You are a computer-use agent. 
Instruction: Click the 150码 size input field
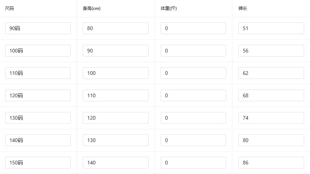tap(38, 163)
